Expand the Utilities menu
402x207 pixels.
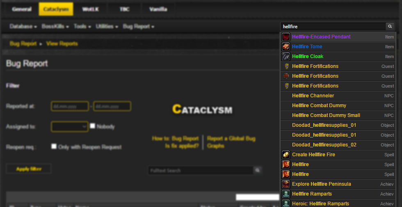tap(107, 27)
